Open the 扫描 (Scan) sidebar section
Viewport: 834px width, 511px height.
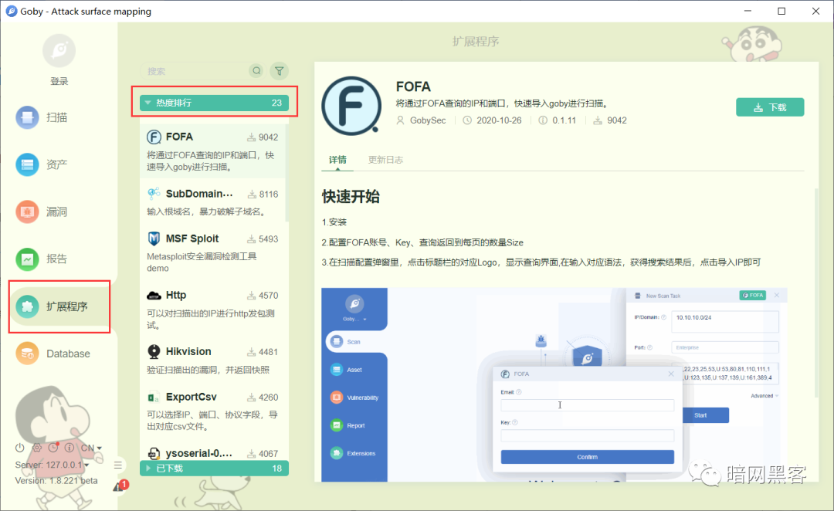tap(42, 117)
